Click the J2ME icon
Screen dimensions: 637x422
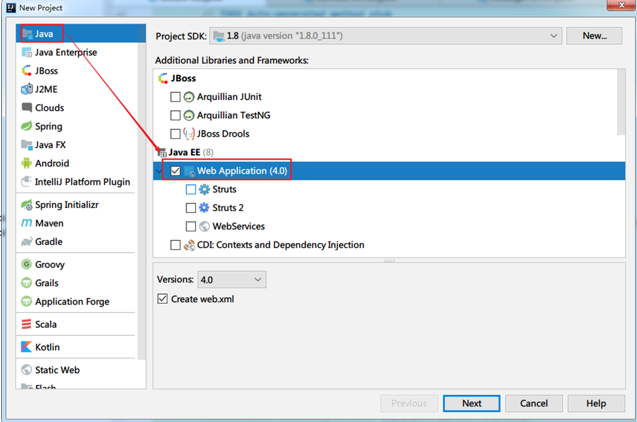tap(27, 89)
